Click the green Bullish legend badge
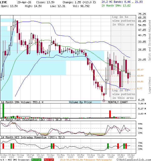Screen dimensions: 151x161 pyautogui.click(x=36, y=160)
